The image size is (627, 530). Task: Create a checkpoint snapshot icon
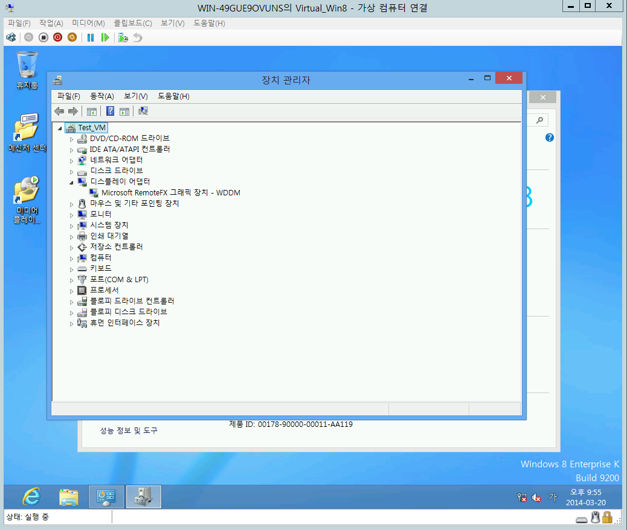[x=123, y=37]
